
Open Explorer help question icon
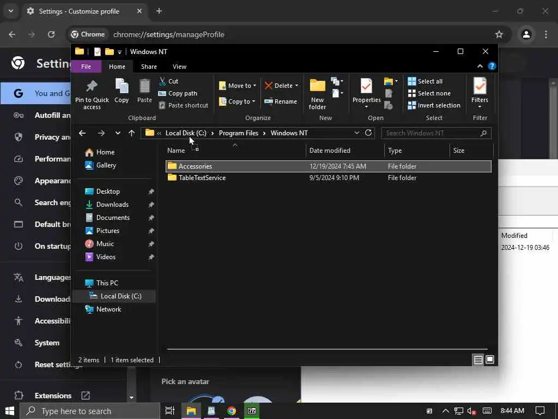(492, 66)
